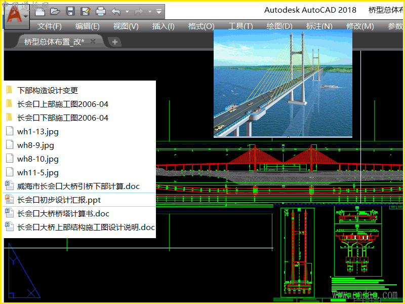
Task: Open the 文件(F) menu
Action: (49, 26)
